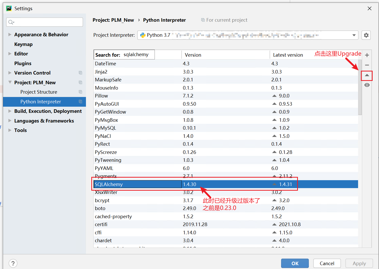Viewport: 379px width, 269px height.
Task: Select the SQLAlchemy package row
Action: coord(226,184)
